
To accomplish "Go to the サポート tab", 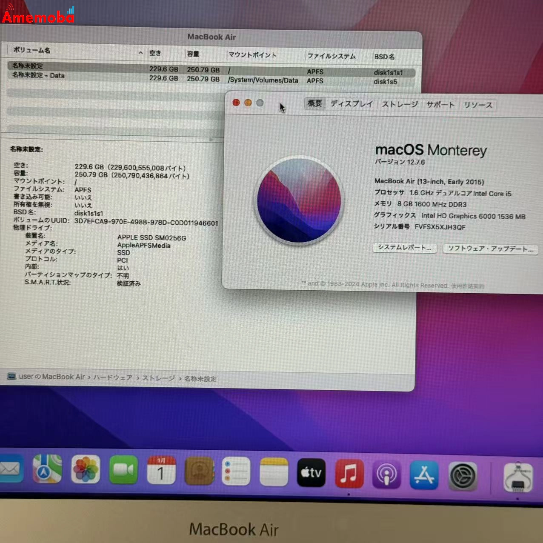I will click(x=440, y=105).
